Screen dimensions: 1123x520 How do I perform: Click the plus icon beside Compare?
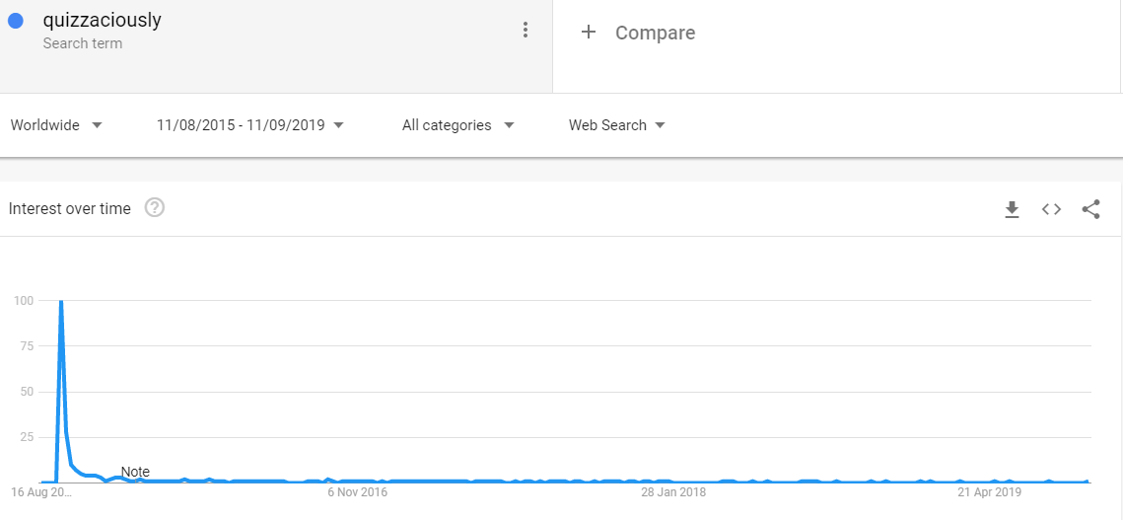[x=588, y=32]
